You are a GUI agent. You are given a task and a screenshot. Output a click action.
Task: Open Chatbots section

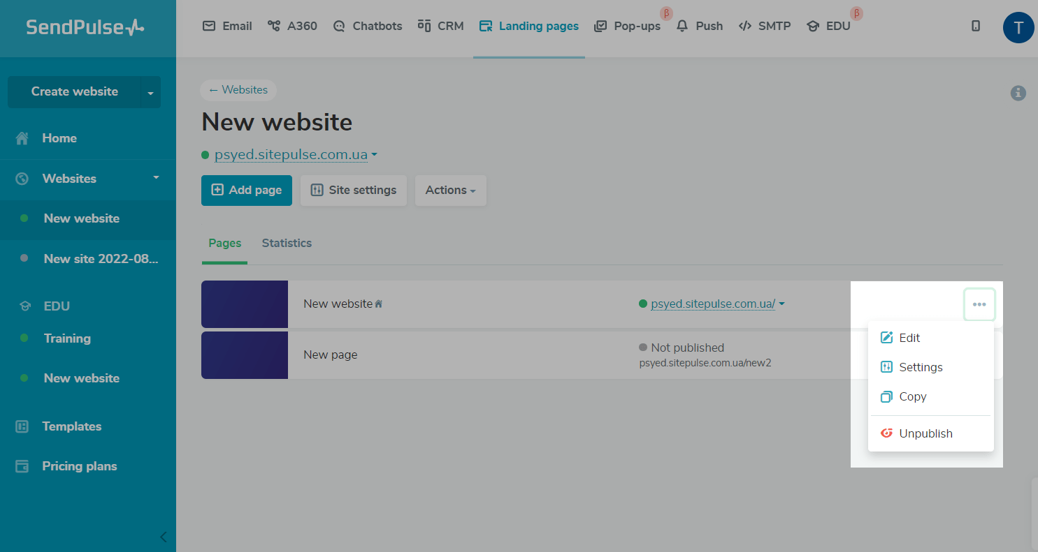[368, 26]
